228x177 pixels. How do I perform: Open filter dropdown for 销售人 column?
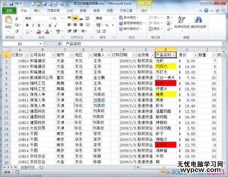(x=109, y=55)
